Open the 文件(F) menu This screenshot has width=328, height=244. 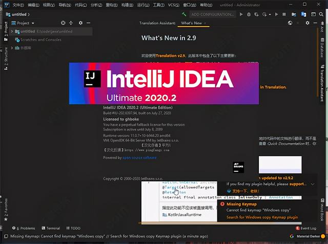[18, 5]
